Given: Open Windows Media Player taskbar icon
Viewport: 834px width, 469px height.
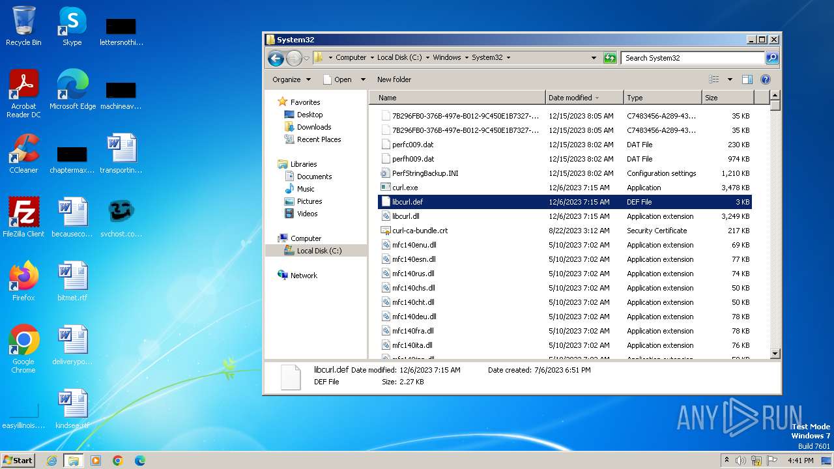Looking at the screenshot, I should (96, 461).
